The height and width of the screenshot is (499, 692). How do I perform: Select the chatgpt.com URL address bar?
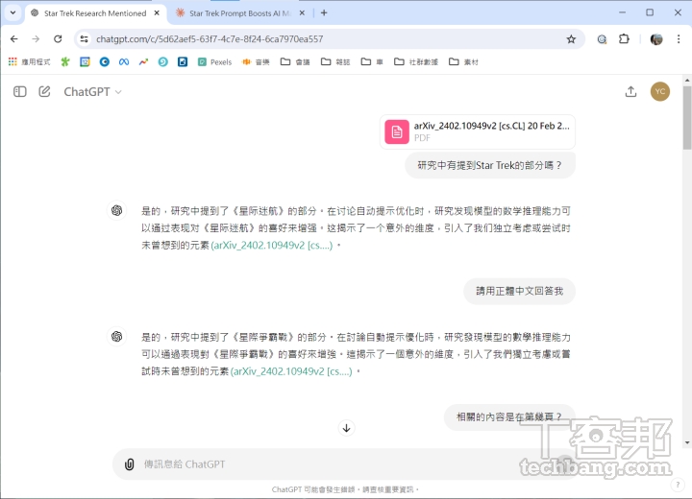[x=210, y=38]
